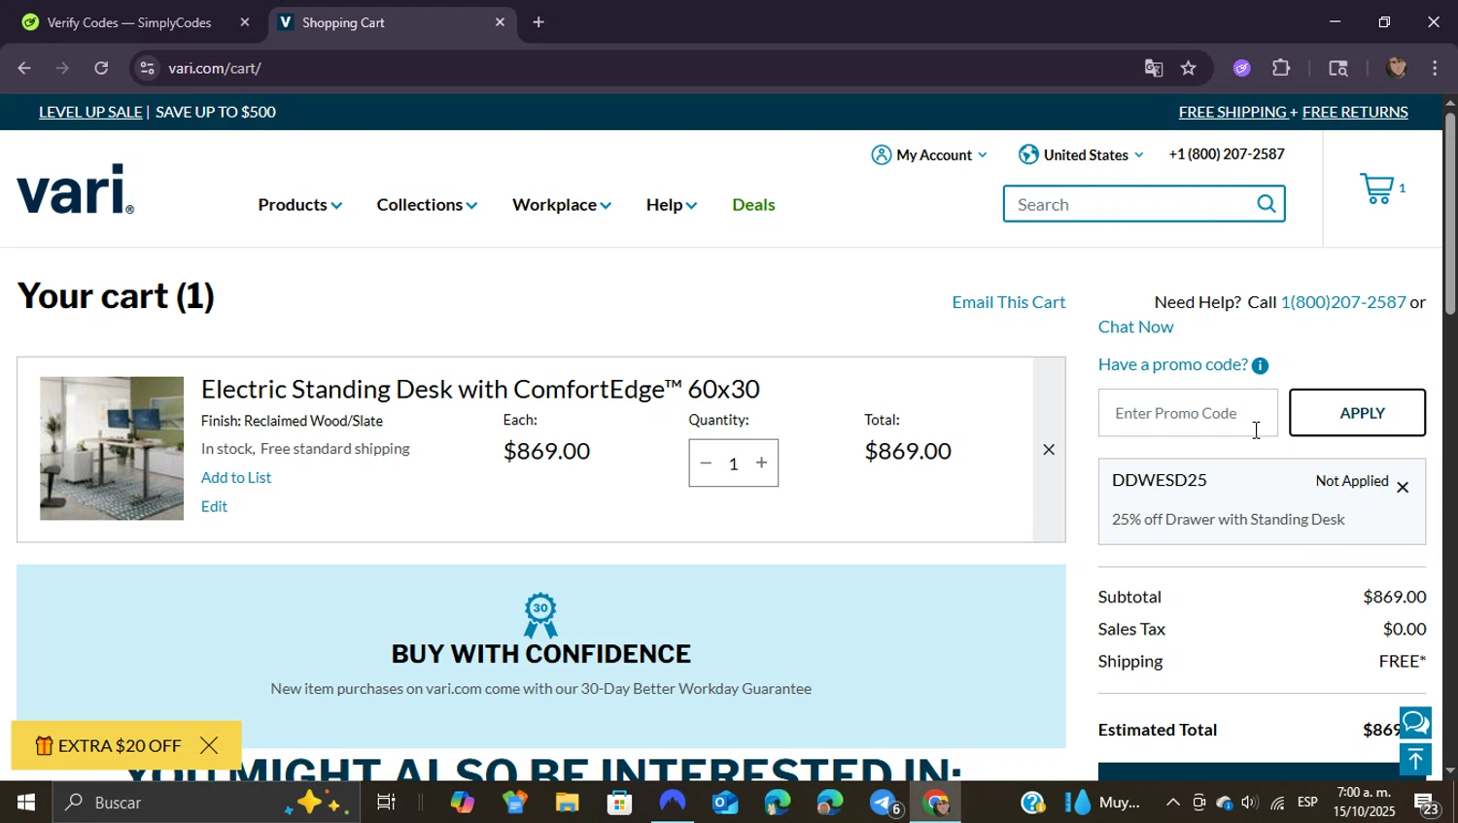This screenshot has height=823, width=1458.
Task: Click the header phone number +1 (800) 207-2587
Action: click(x=1227, y=154)
